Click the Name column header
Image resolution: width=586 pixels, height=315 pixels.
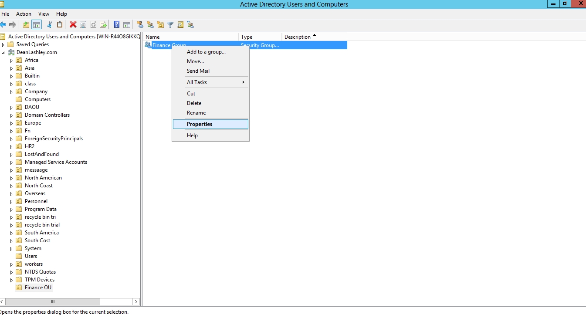point(191,37)
